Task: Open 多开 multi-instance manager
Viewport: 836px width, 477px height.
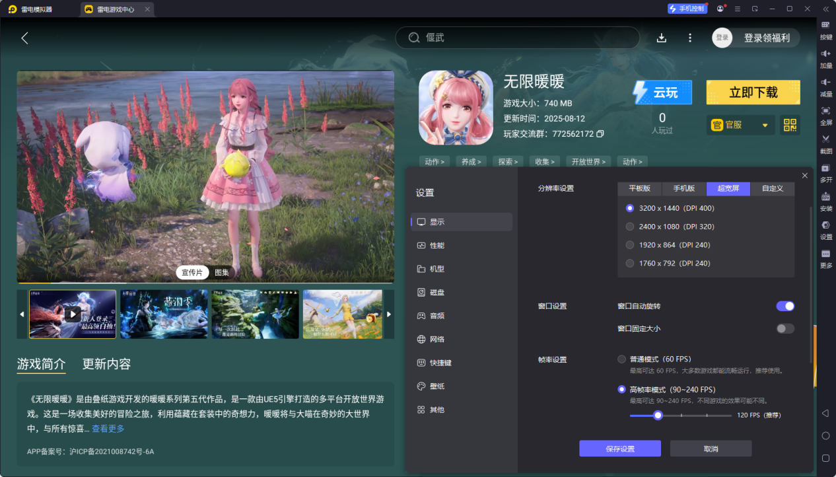Action: 825,172
